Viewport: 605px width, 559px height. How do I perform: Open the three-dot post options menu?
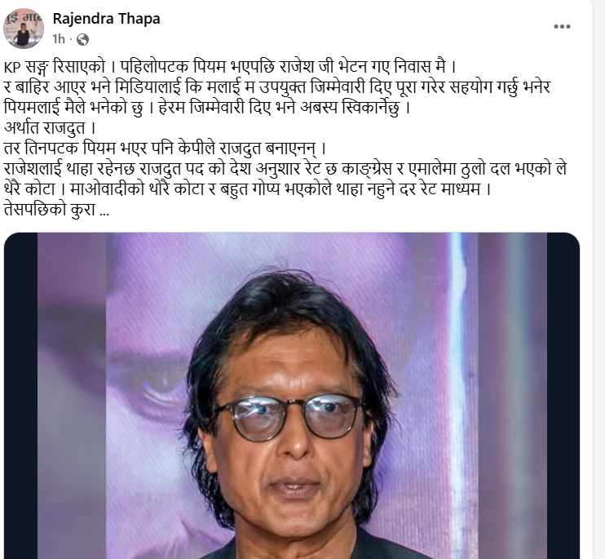tap(562, 26)
